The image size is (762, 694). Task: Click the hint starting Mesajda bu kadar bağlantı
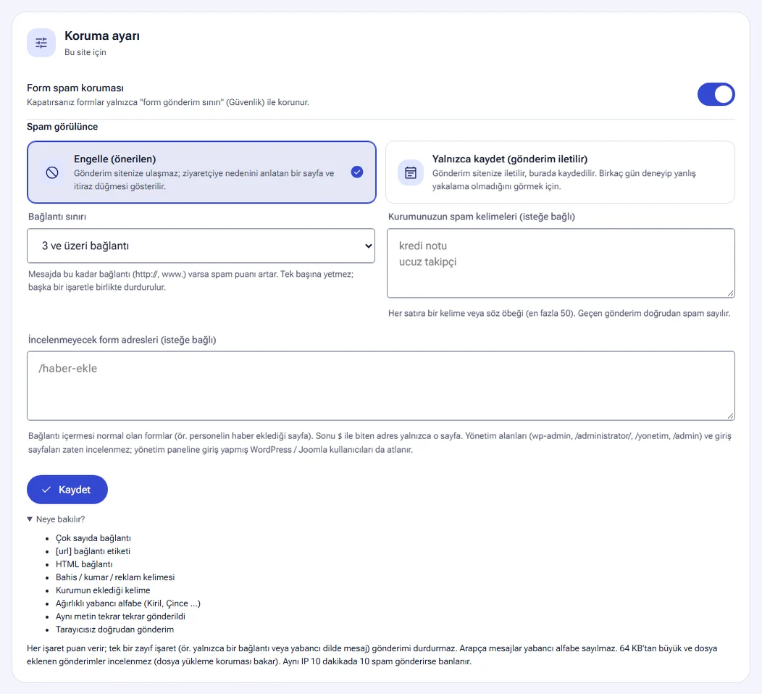[x=191, y=280]
